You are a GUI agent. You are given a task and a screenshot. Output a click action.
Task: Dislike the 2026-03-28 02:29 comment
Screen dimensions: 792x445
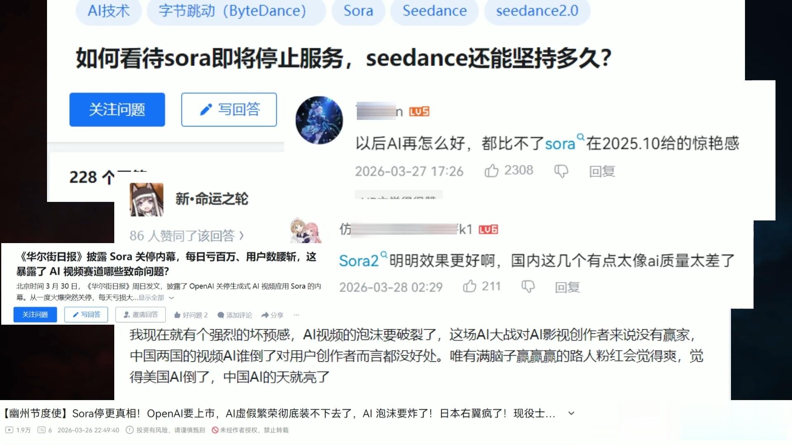tap(528, 287)
